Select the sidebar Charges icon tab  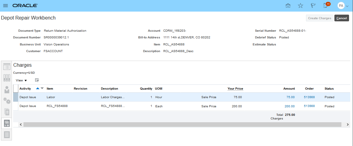[7, 123]
